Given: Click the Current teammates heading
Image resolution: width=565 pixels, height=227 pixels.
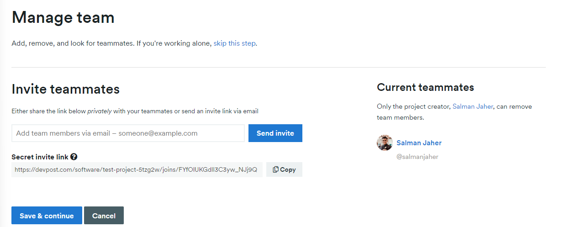Looking at the screenshot, I should 425,87.
